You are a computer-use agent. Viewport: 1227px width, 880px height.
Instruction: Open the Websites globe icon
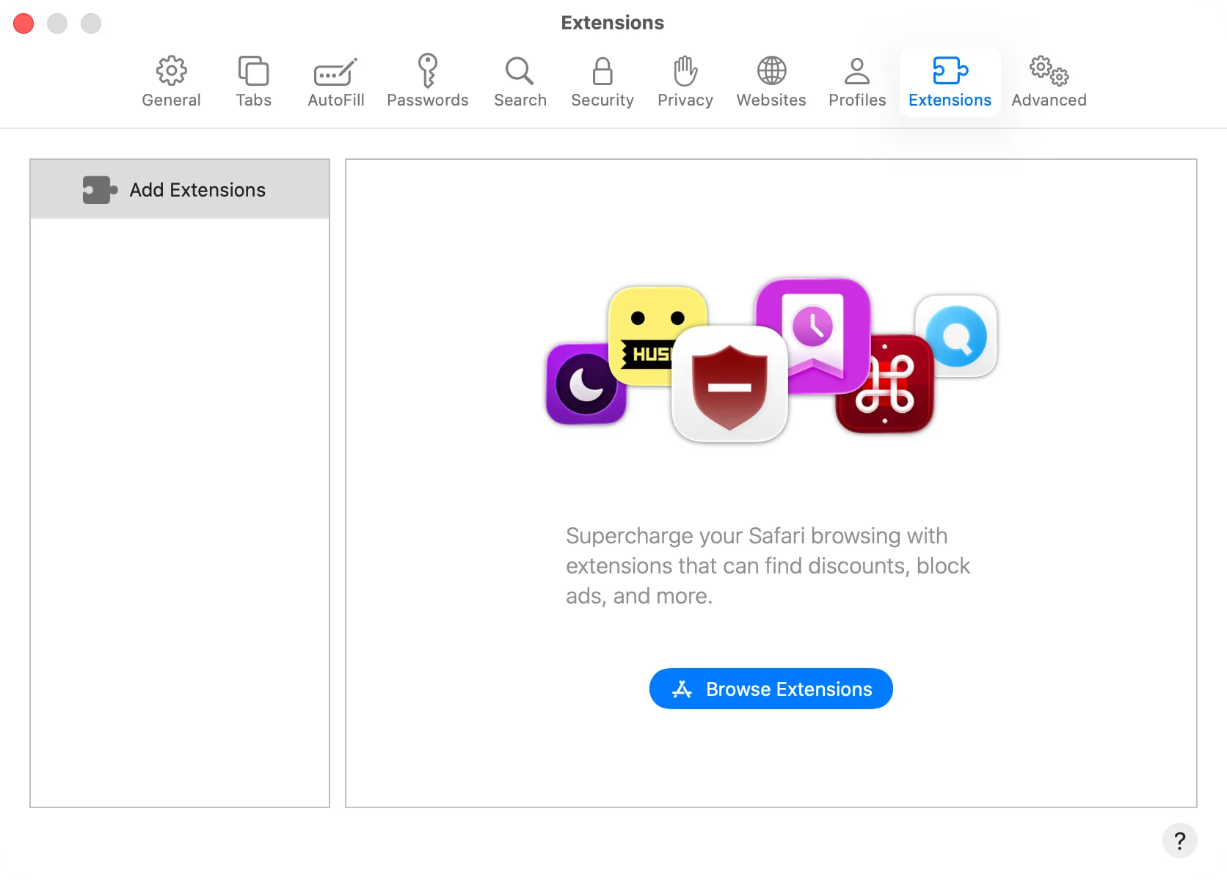771,71
